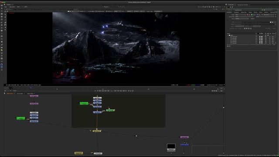Toggle the alpha channel checkbox beside rgba.alpha
279x157 pixels.
click(262, 15)
